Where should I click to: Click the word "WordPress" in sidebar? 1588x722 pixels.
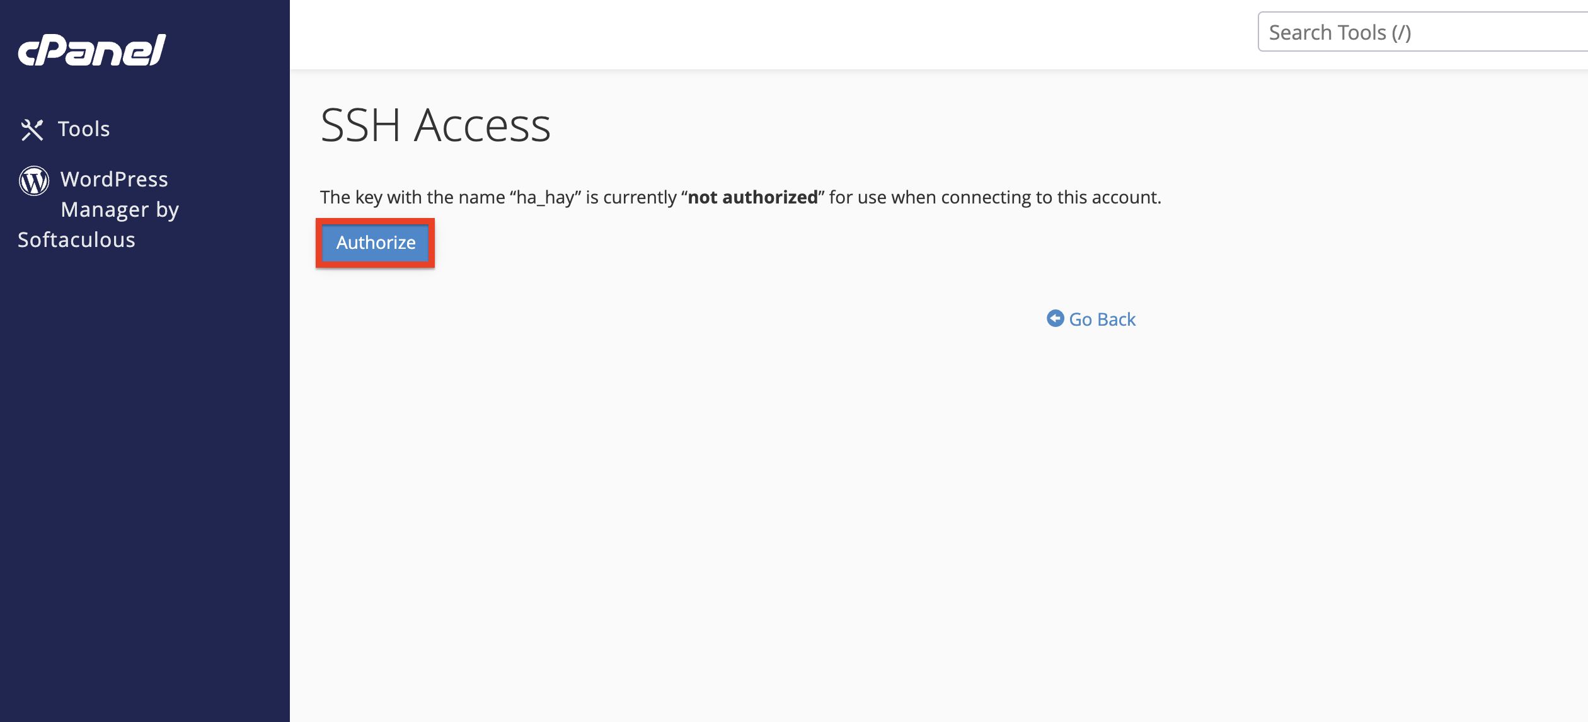(114, 180)
